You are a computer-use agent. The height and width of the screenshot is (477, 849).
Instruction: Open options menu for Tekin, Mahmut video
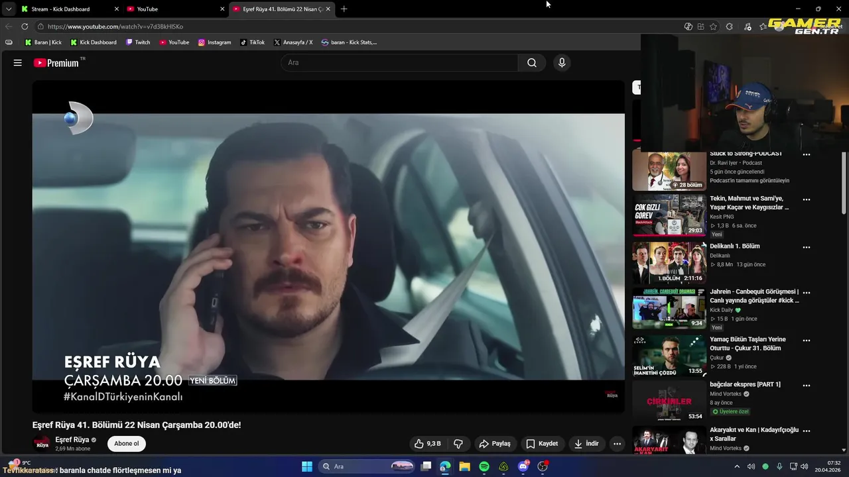tap(807, 199)
